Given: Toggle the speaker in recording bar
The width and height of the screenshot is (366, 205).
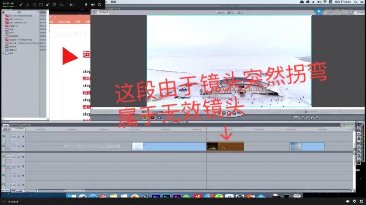Looking at the screenshot, I should click(93, 5).
